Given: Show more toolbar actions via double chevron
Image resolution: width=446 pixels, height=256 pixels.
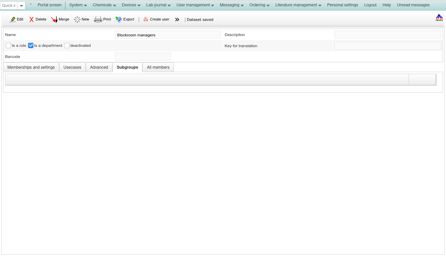Looking at the screenshot, I should [177, 20].
